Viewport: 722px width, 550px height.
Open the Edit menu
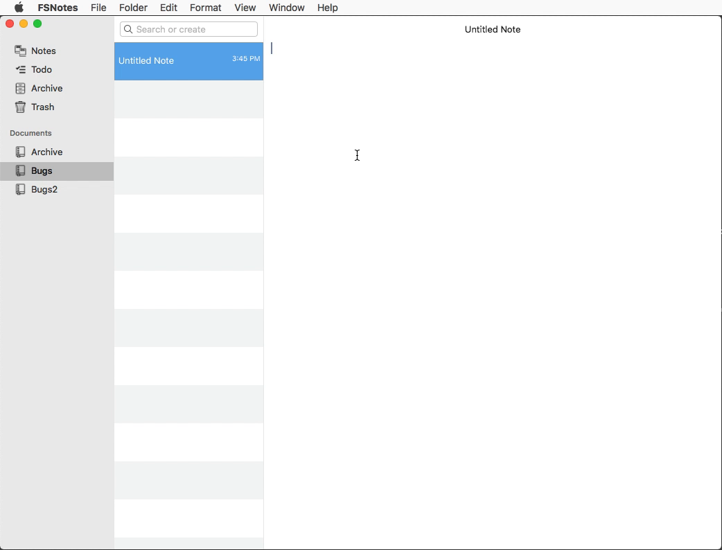(168, 8)
